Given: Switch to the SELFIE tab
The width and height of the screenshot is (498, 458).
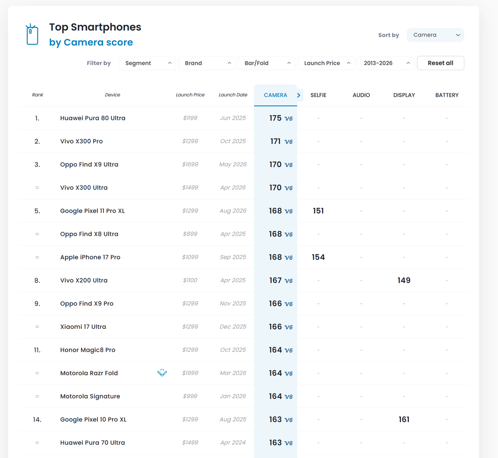Looking at the screenshot, I should tap(318, 95).
